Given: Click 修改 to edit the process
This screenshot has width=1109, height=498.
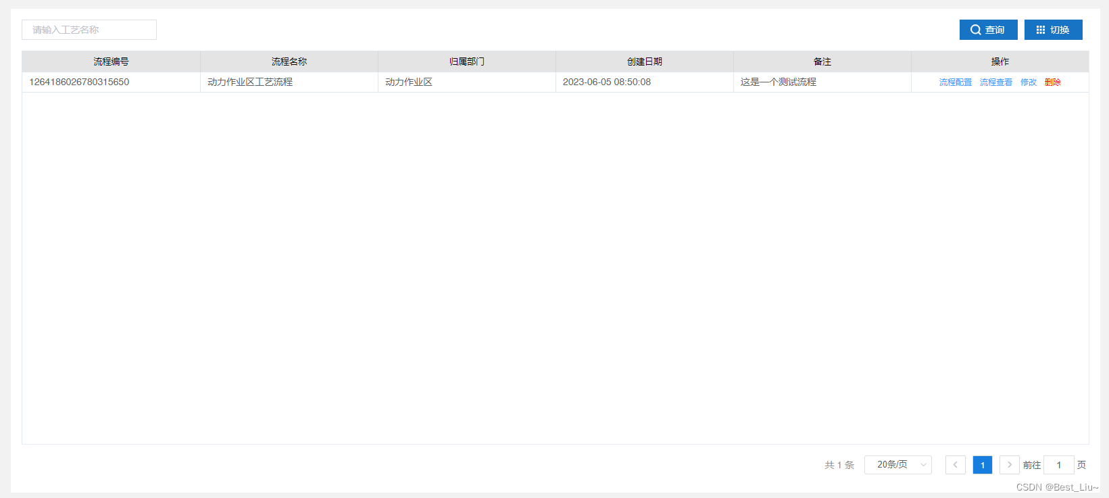Looking at the screenshot, I should click(x=1028, y=82).
